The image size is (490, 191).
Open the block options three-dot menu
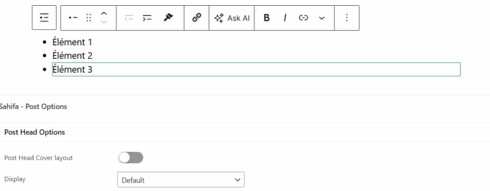coord(346,18)
